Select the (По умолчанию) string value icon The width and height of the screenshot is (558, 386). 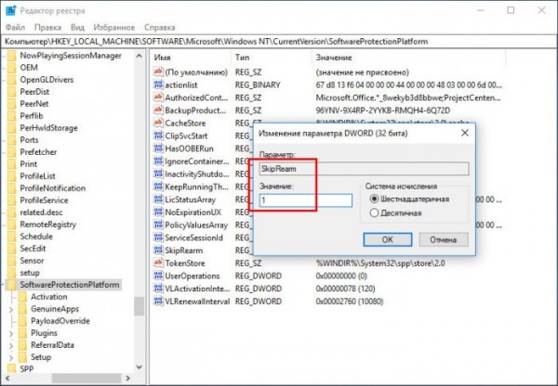click(158, 72)
